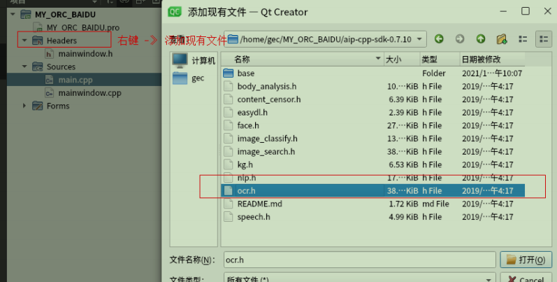Select easydl.h file

point(372,113)
